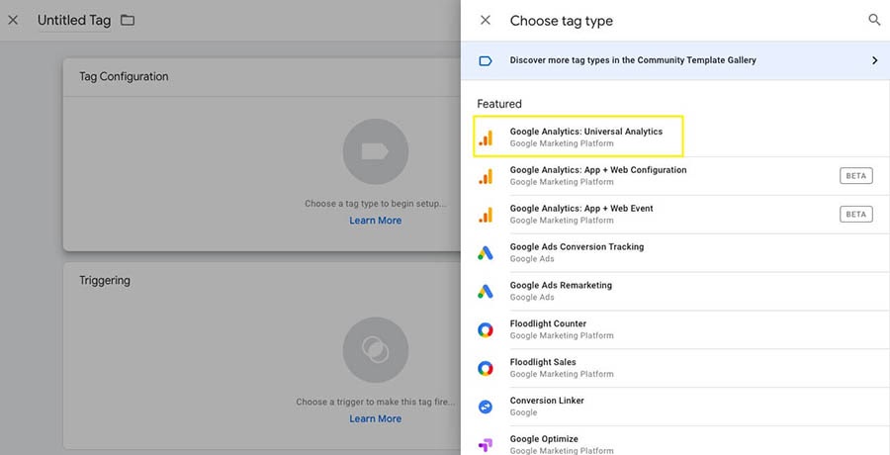Image resolution: width=890 pixels, height=455 pixels.
Task: Click BETA badge on App + Web Configuration
Action: [x=856, y=176]
